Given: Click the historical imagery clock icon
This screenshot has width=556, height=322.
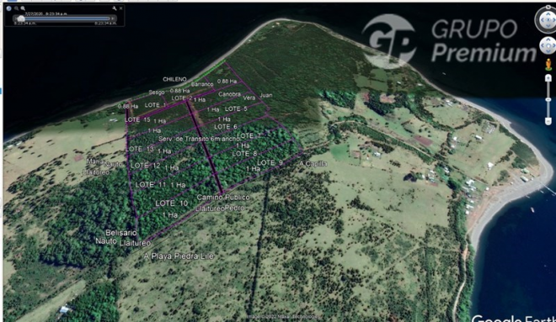Looking at the screenshot, I should (9, 8).
